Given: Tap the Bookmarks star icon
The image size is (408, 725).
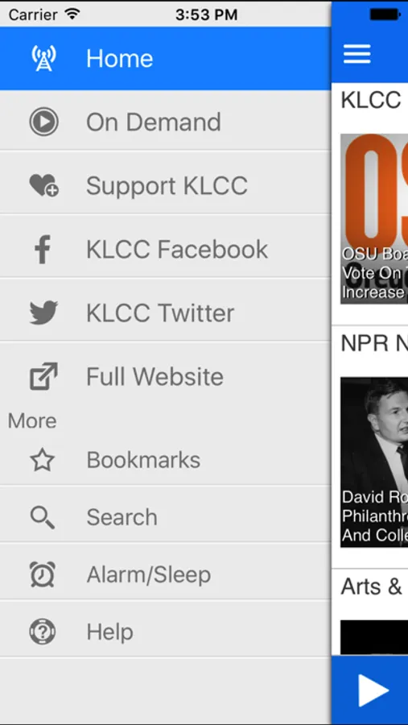Looking at the screenshot, I should click(x=43, y=460).
